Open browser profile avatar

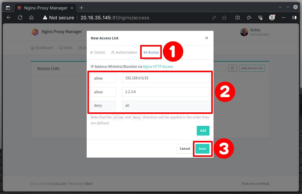[272, 18]
